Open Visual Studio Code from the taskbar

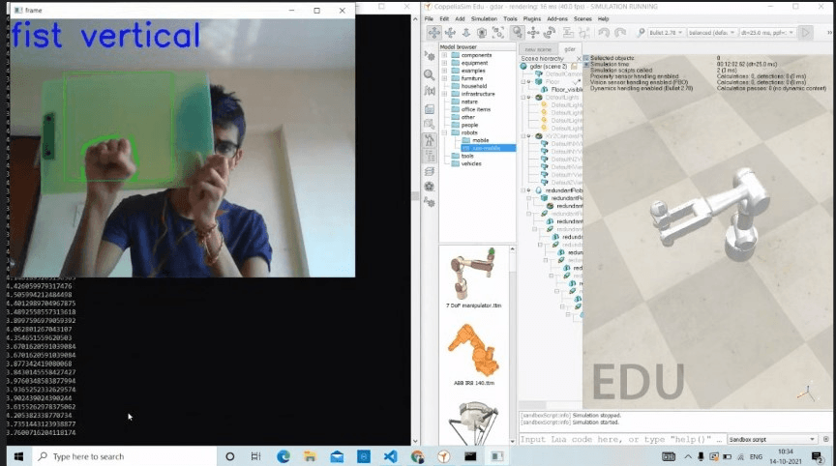tap(390, 456)
